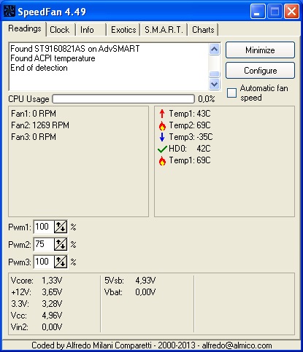Click the blue down-arrow icon beside Temp3
This screenshot has width=303, height=352.
(162, 137)
